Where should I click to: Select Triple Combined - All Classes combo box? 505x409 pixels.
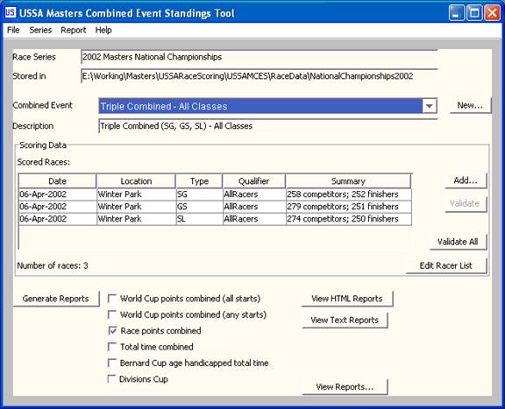tap(267, 106)
